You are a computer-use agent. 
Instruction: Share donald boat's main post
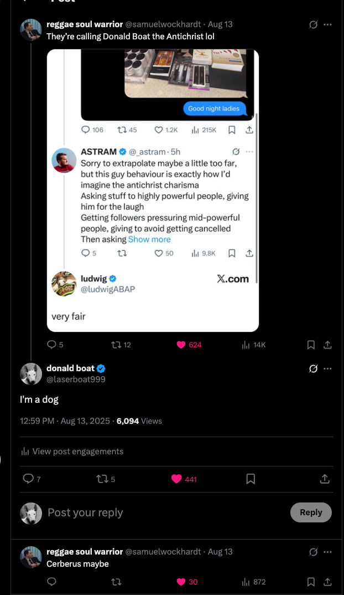pyautogui.click(x=325, y=479)
